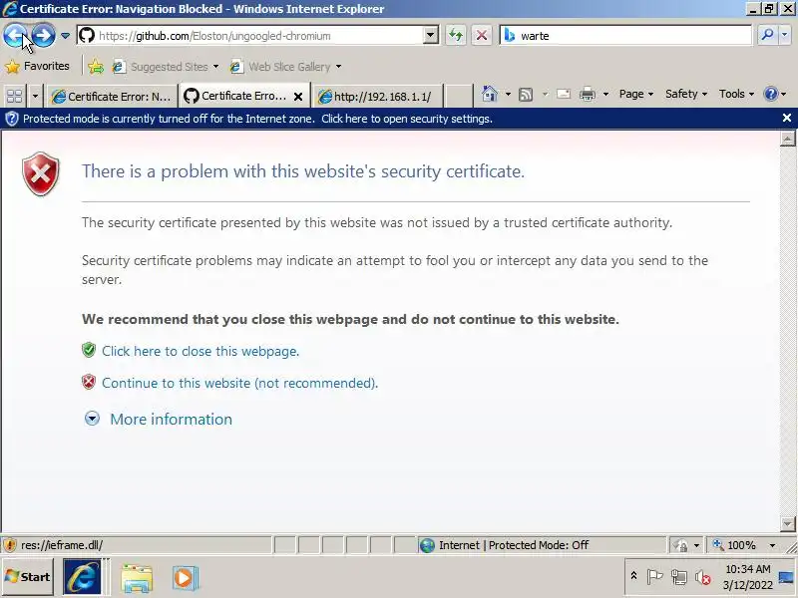Select the active GitHub Certificate Error tab
This screenshot has height=598, width=798.
(x=235, y=96)
